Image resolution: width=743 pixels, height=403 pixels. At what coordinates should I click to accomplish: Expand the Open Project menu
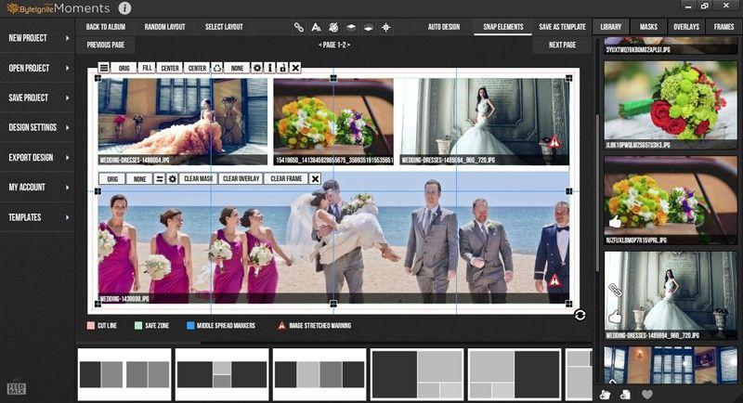point(37,68)
